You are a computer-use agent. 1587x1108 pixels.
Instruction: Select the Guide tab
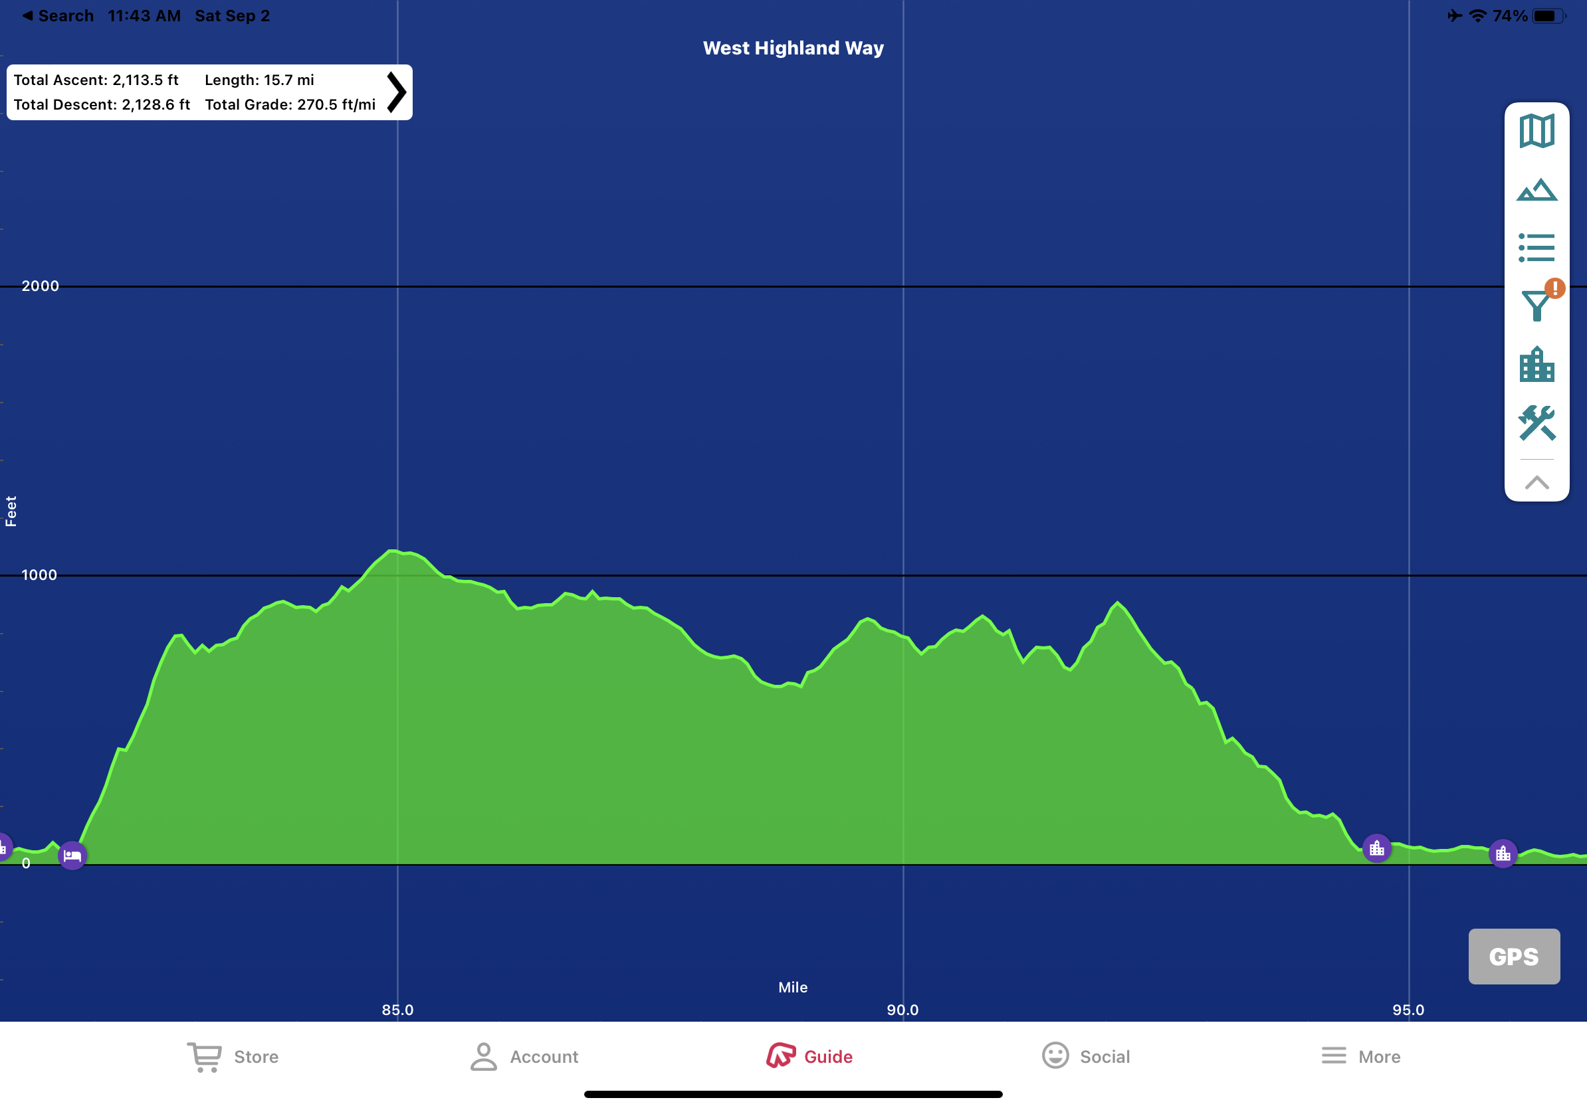pyautogui.click(x=809, y=1056)
